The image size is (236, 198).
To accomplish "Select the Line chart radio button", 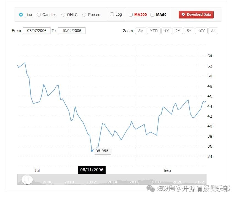I will tap(21, 15).
